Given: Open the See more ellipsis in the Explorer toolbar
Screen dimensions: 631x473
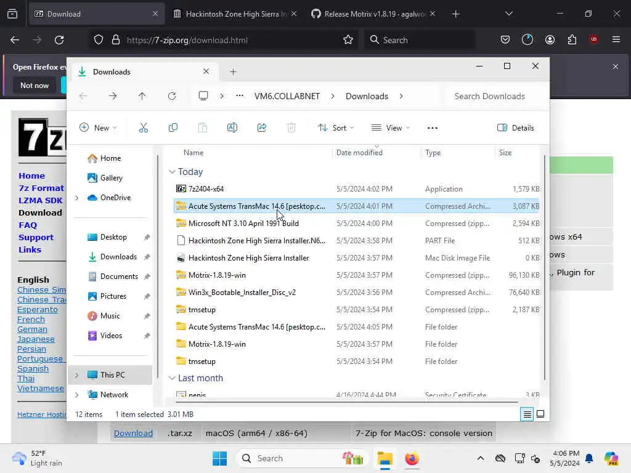Looking at the screenshot, I should click(432, 128).
